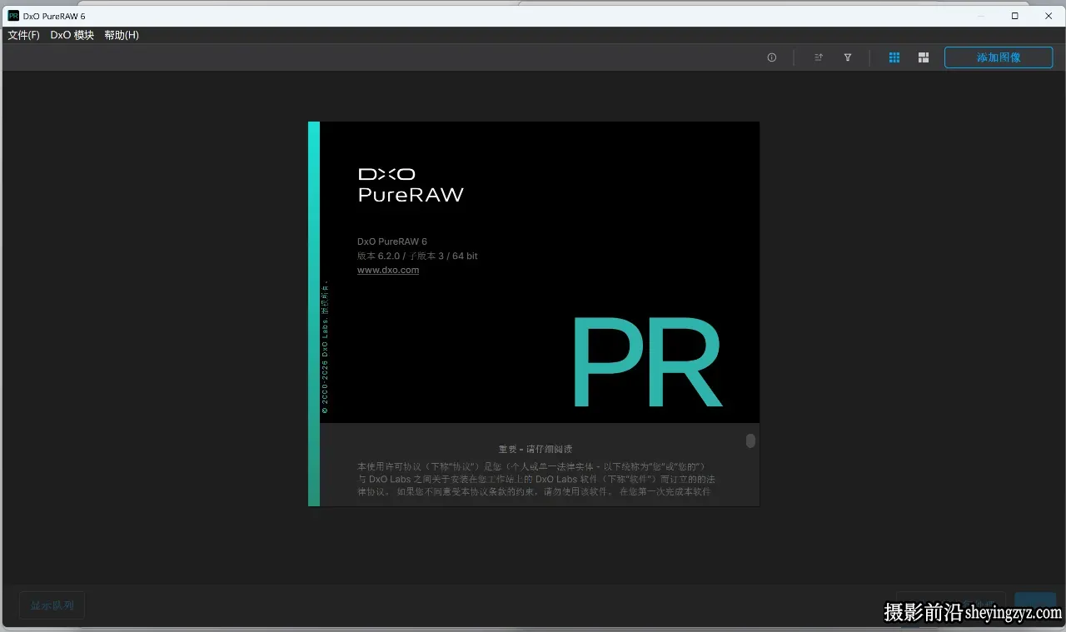This screenshot has height=632, width=1066.
Task: Open the sort order icon
Action: 819,57
